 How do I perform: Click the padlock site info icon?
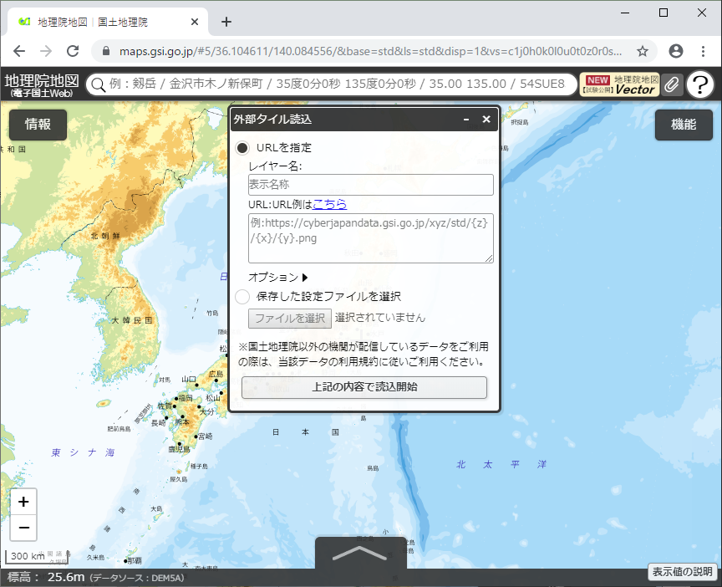click(106, 51)
